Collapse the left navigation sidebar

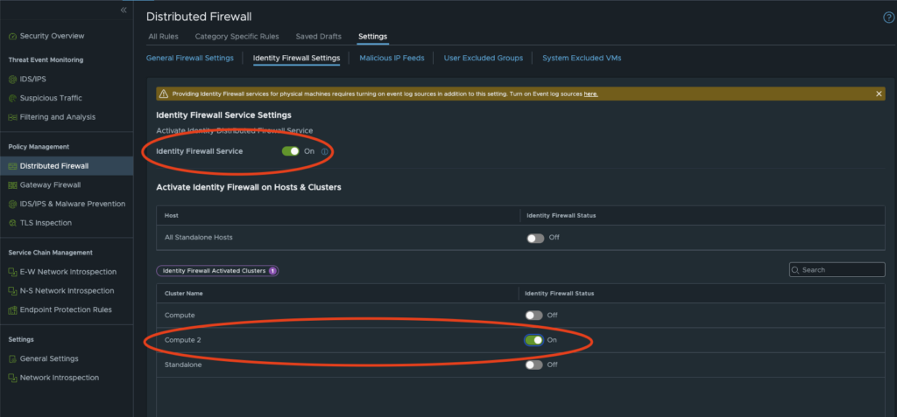(124, 10)
